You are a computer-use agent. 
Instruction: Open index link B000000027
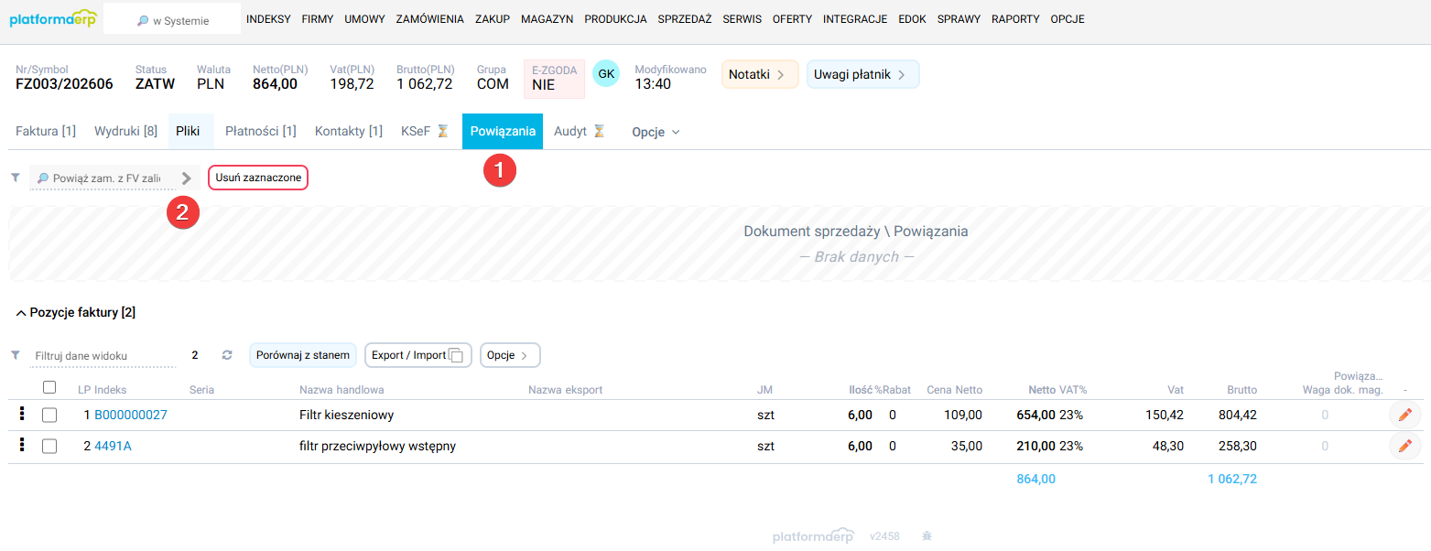point(131,415)
